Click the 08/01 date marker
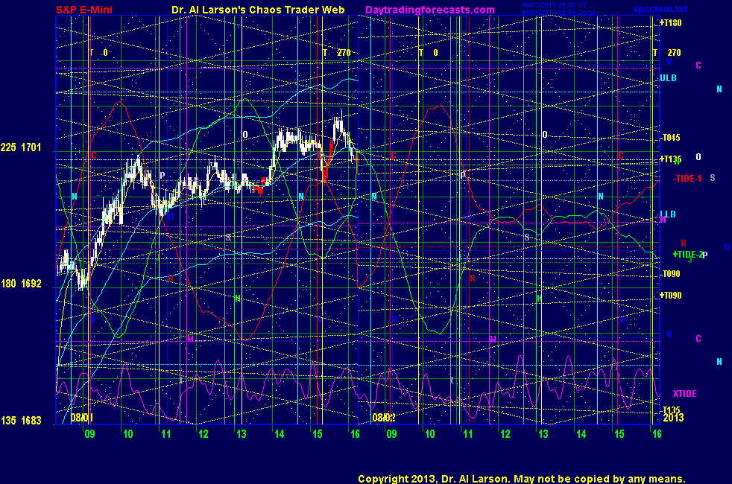 (x=81, y=418)
